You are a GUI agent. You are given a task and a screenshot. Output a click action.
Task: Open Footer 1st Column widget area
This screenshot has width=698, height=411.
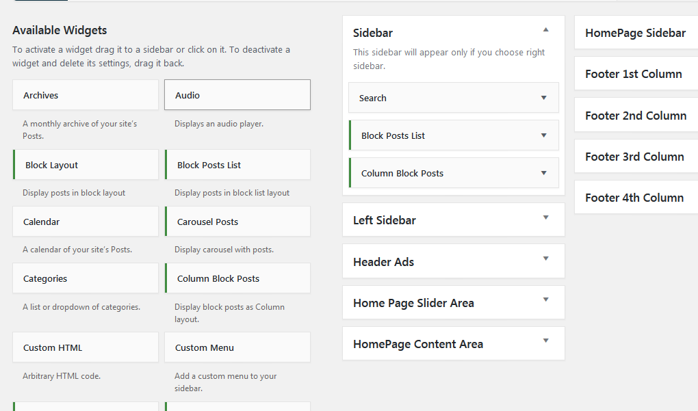(634, 74)
